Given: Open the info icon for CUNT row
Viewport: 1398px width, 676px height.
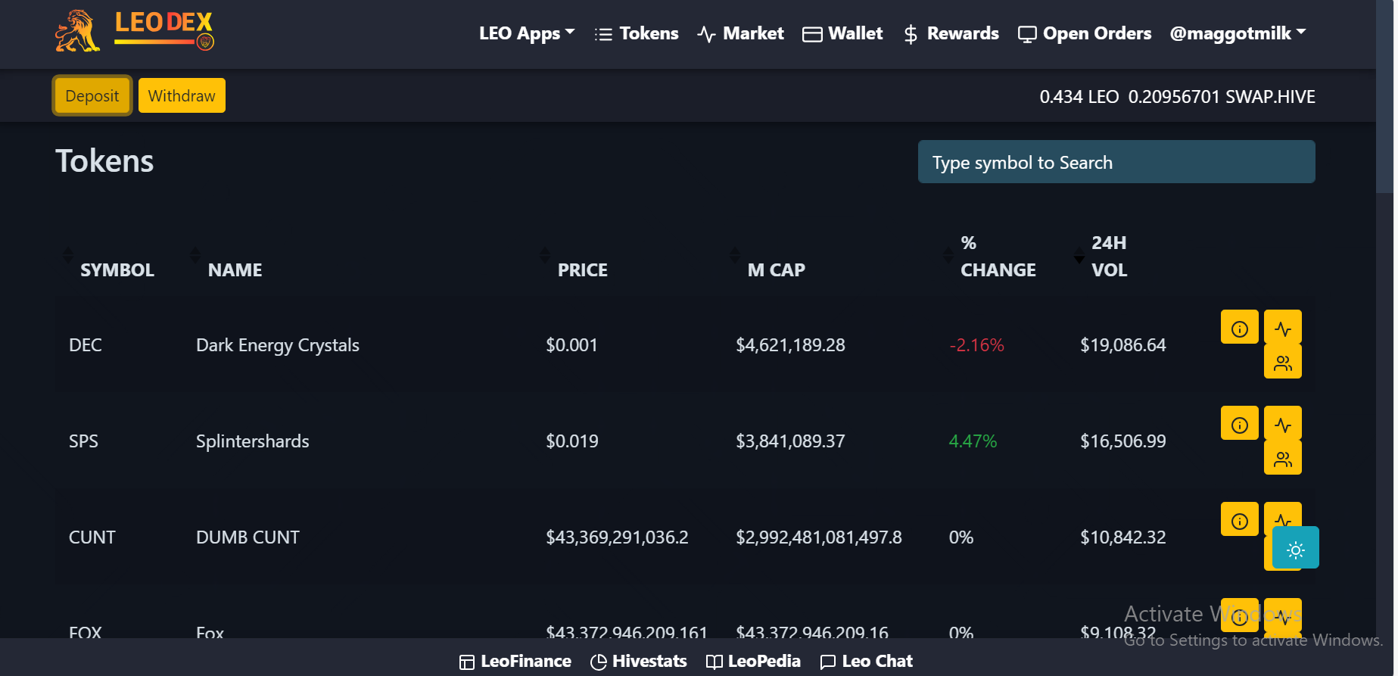Looking at the screenshot, I should pos(1240,520).
